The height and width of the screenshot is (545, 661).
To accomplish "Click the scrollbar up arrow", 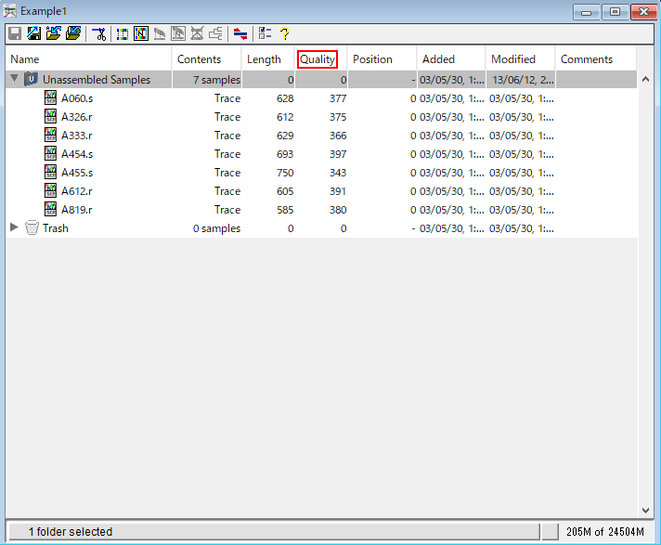I will point(645,79).
